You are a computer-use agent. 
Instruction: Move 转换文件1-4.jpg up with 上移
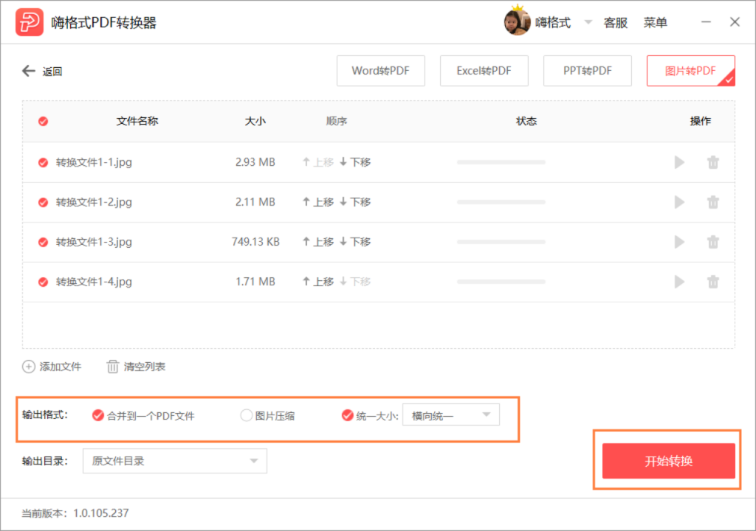pyautogui.click(x=318, y=282)
